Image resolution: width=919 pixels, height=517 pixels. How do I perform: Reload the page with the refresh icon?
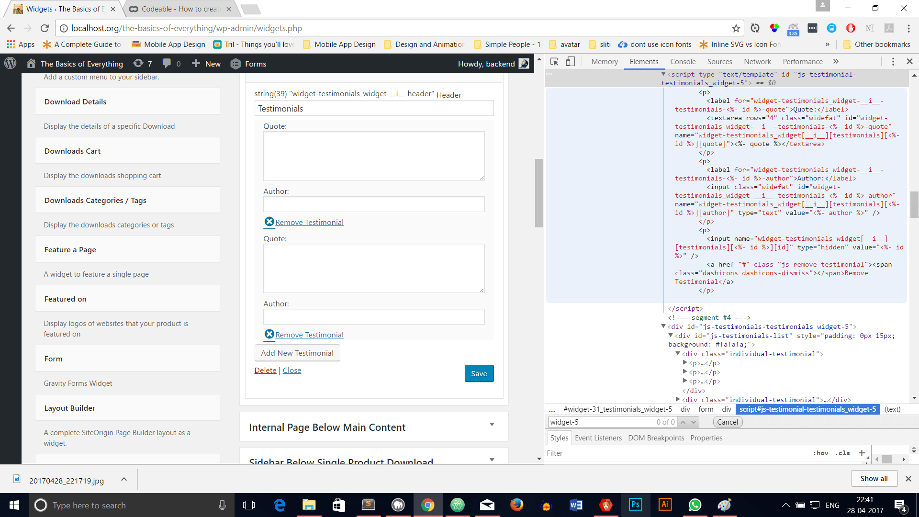(x=45, y=28)
